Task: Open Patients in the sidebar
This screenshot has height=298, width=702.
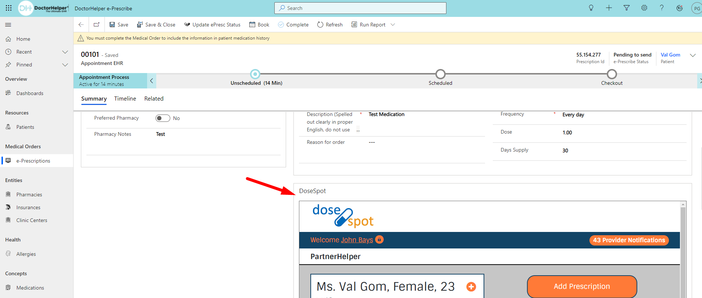Action: (x=25, y=127)
